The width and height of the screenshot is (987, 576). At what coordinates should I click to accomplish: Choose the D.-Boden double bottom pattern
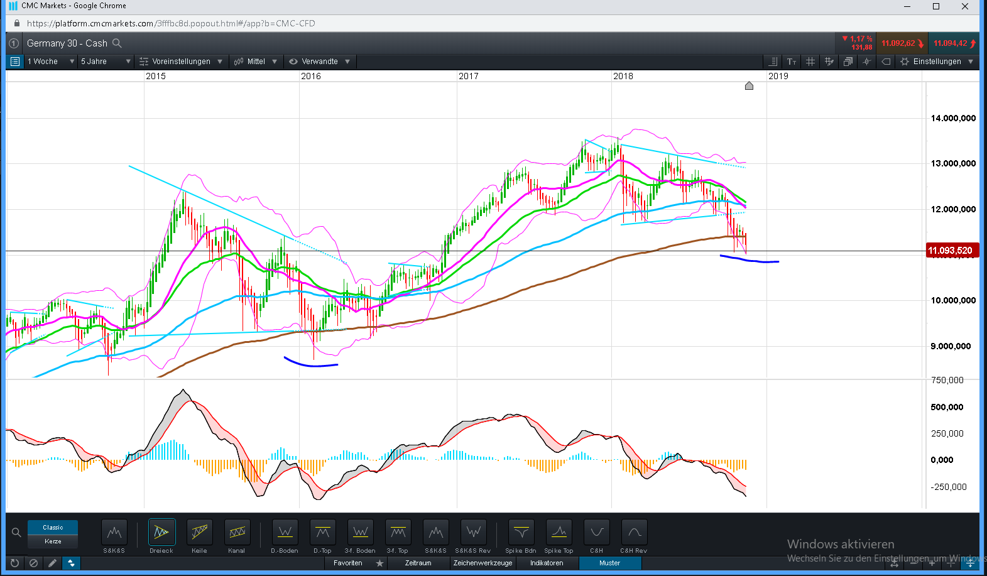point(285,533)
